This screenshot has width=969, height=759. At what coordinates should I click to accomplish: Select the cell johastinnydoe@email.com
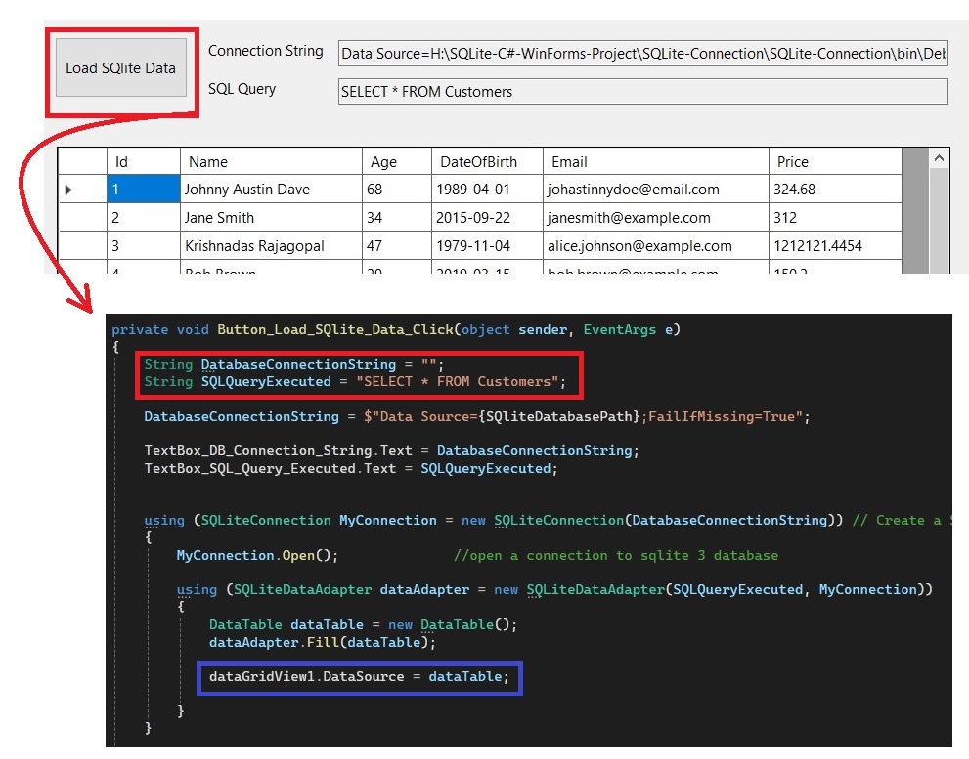pyautogui.click(x=656, y=190)
